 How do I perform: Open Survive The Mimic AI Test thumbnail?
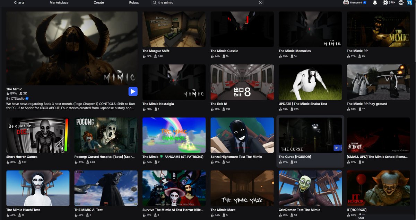(174, 188)
